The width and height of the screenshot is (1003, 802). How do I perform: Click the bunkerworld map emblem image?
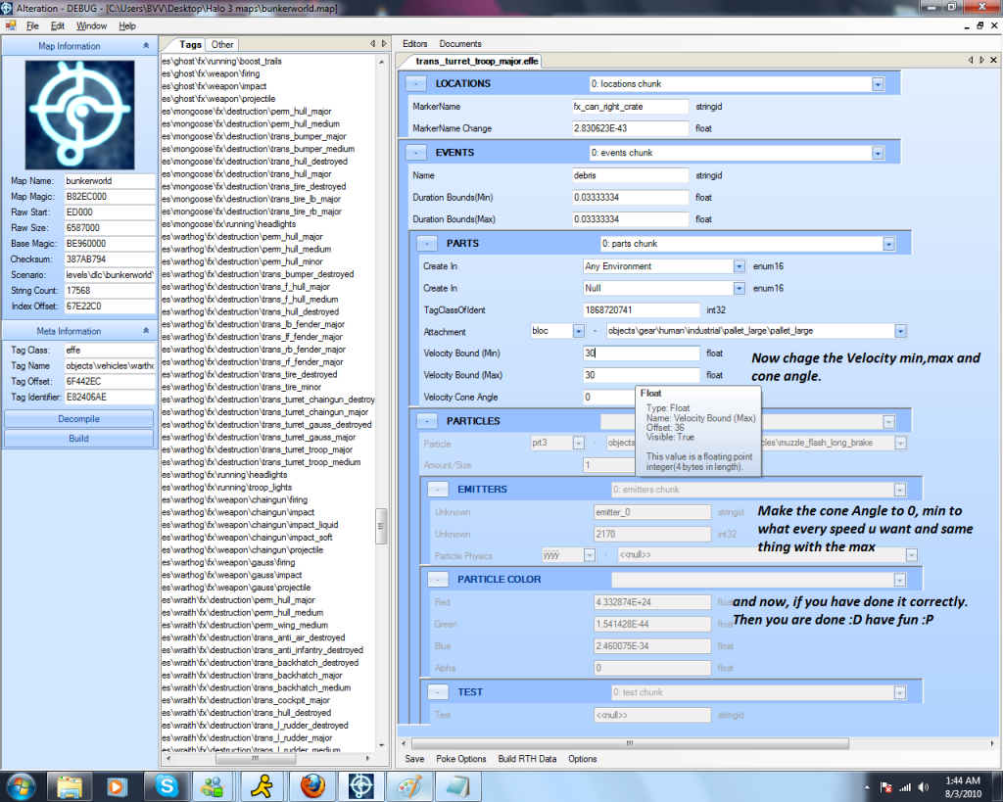pyautogui.click(x=80, y=116)
